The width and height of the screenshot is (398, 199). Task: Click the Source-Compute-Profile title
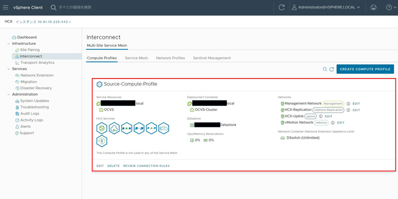point(130,84)
